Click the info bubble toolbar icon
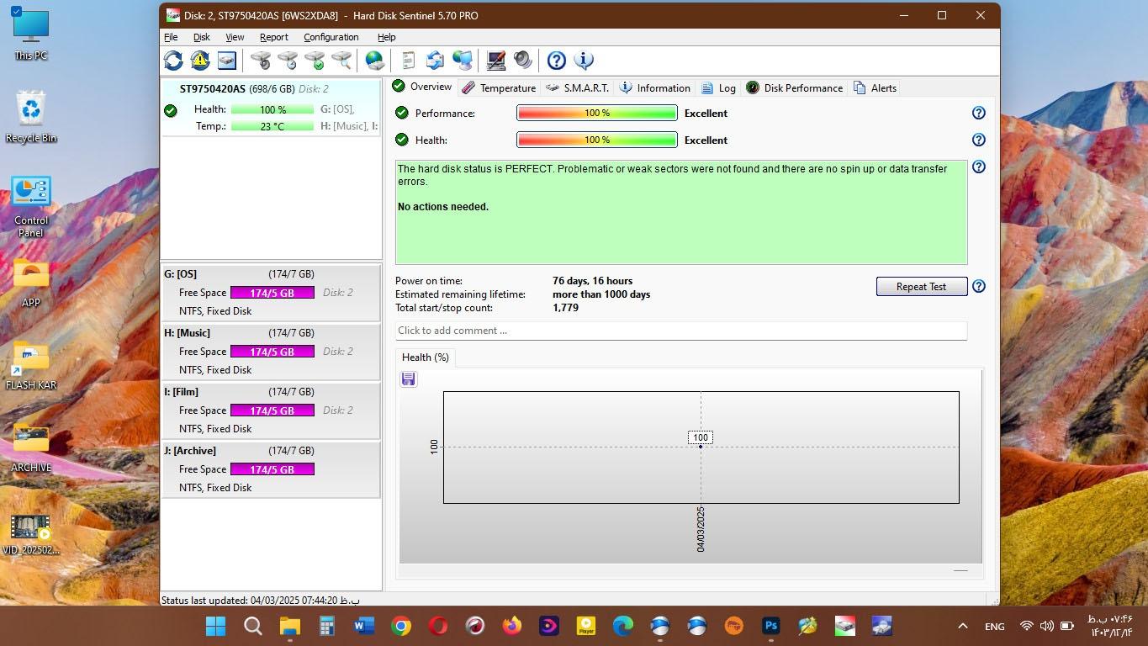The height and width of the screenshot is (646, 1148). [584, 61]
